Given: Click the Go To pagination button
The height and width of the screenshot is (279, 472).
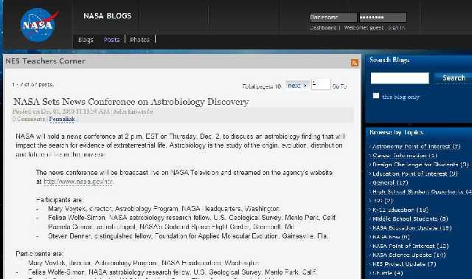Looking at the screenshot, I should 339,86.
